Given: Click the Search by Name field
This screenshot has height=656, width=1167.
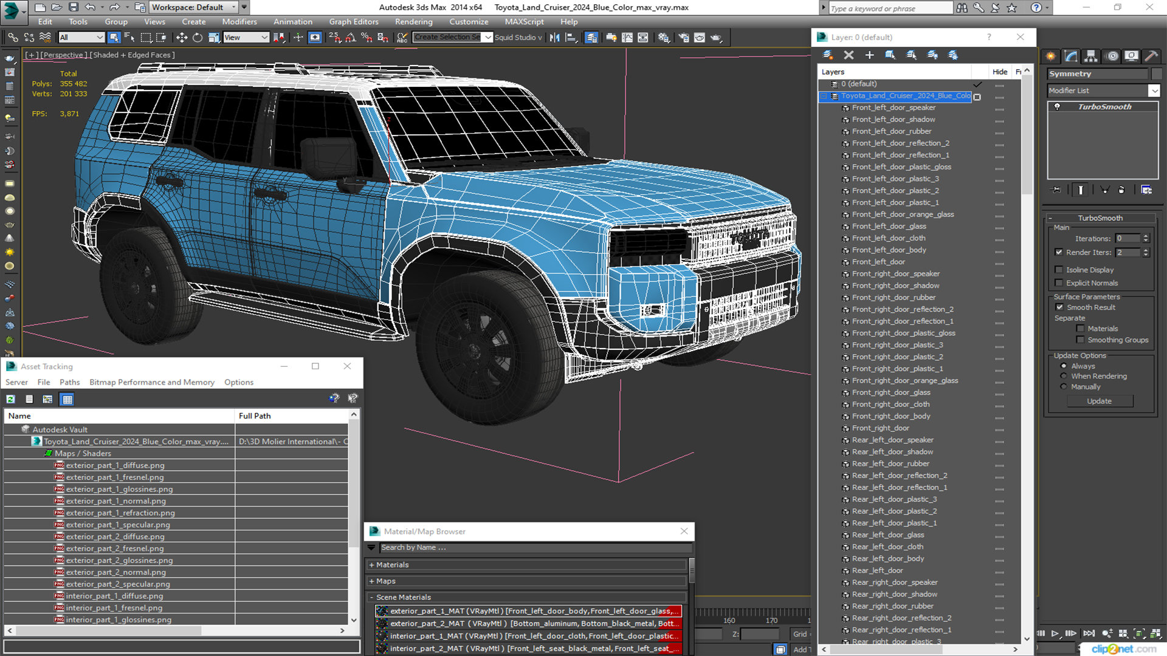Looking at the screenshot, I should [x=535, y=548].
